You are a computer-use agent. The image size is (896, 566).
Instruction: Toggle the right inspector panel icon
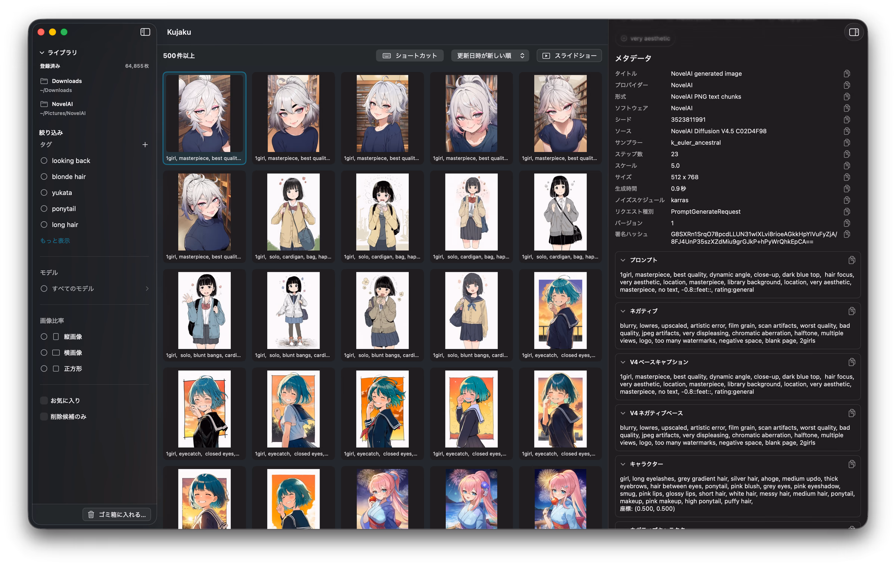click(853, 32)
